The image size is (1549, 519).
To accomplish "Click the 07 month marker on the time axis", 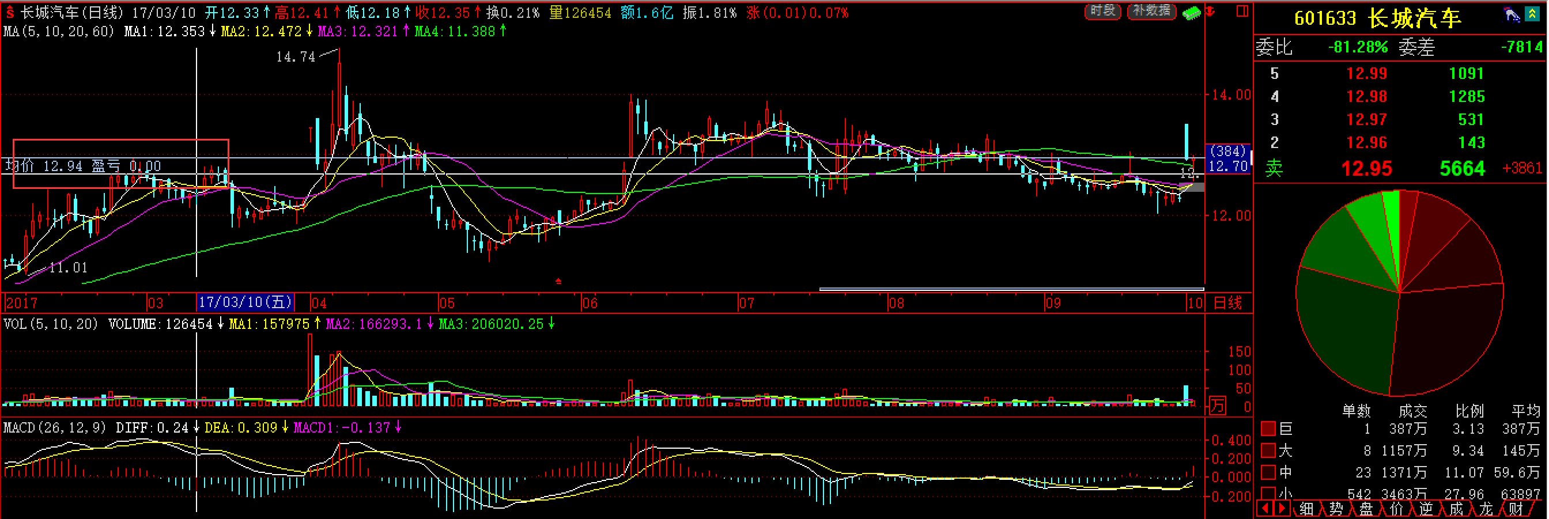I will click(x=746, y=303).
